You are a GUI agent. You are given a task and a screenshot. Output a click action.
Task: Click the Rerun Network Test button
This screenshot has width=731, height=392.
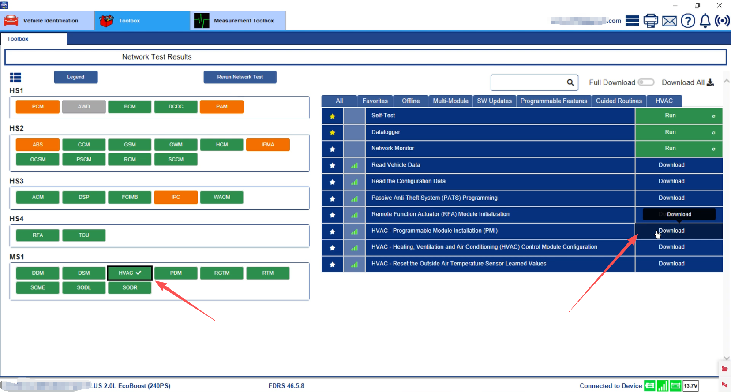point(240,77)
